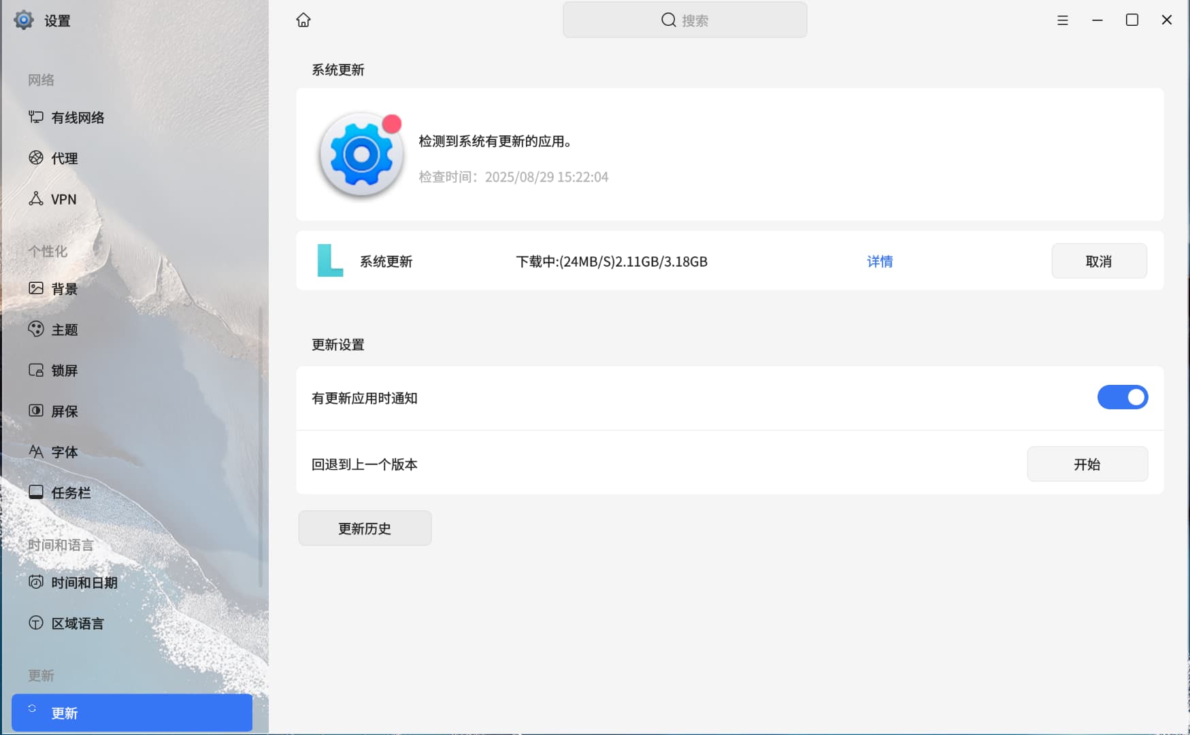Select the Update sidebar item
Screen dimensions: 1190x735
[x=132, y=713]
